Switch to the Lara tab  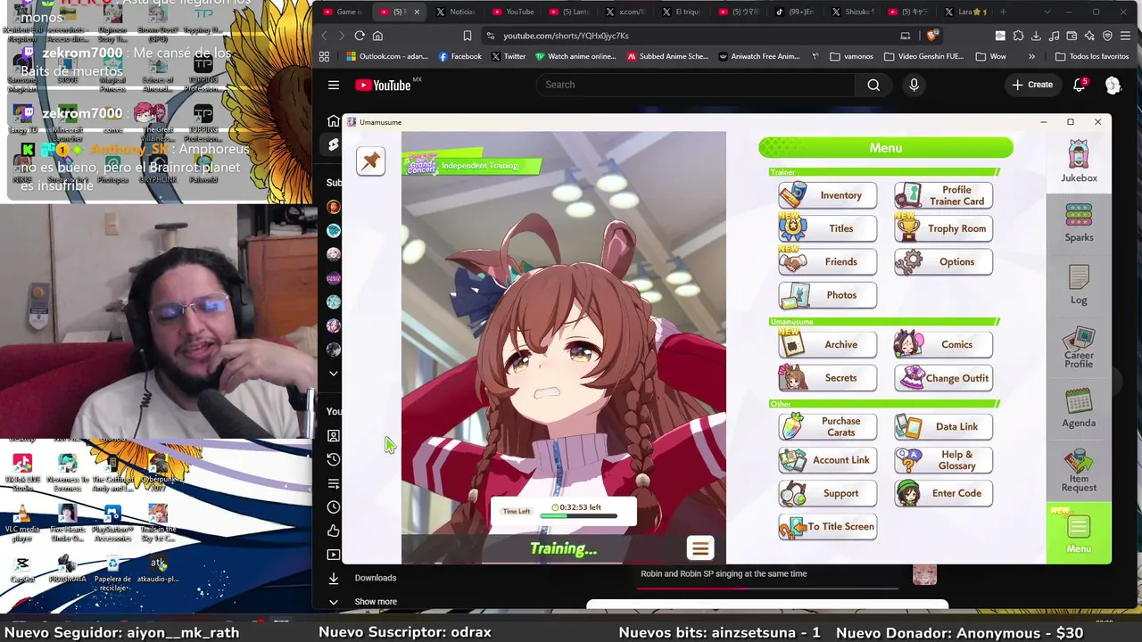(964, 12)
